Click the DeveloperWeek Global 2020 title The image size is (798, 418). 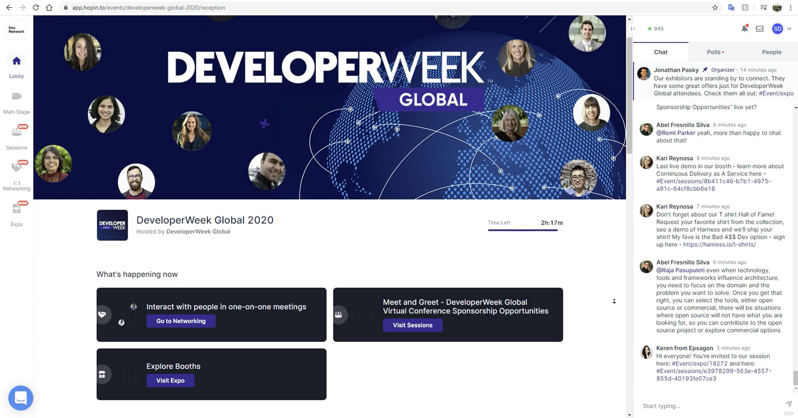coord(205,220)
